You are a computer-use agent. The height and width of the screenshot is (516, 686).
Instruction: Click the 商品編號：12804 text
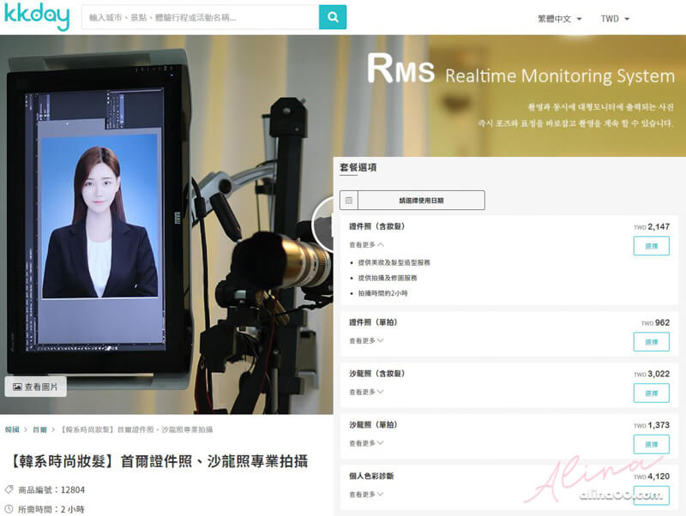point(51,489)
